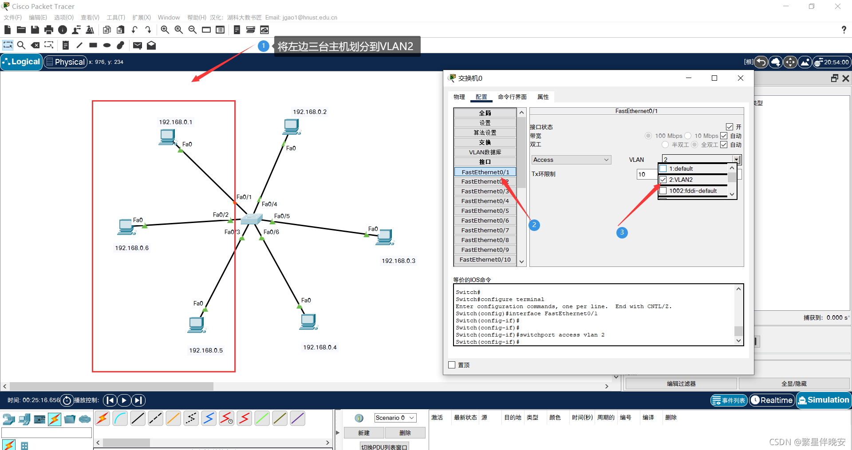This screenshot has height=450, width=852.
Task: Click the 新建 scenario button
Action: click(x=364, y=433)
